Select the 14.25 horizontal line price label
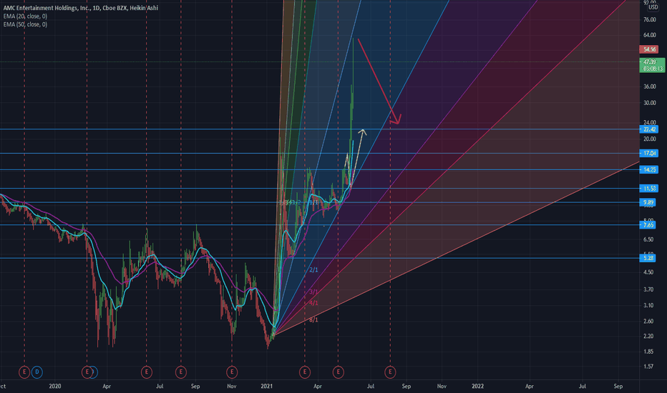Image resolution: width=667 pixels, height=393 pixels. [649, 169]
